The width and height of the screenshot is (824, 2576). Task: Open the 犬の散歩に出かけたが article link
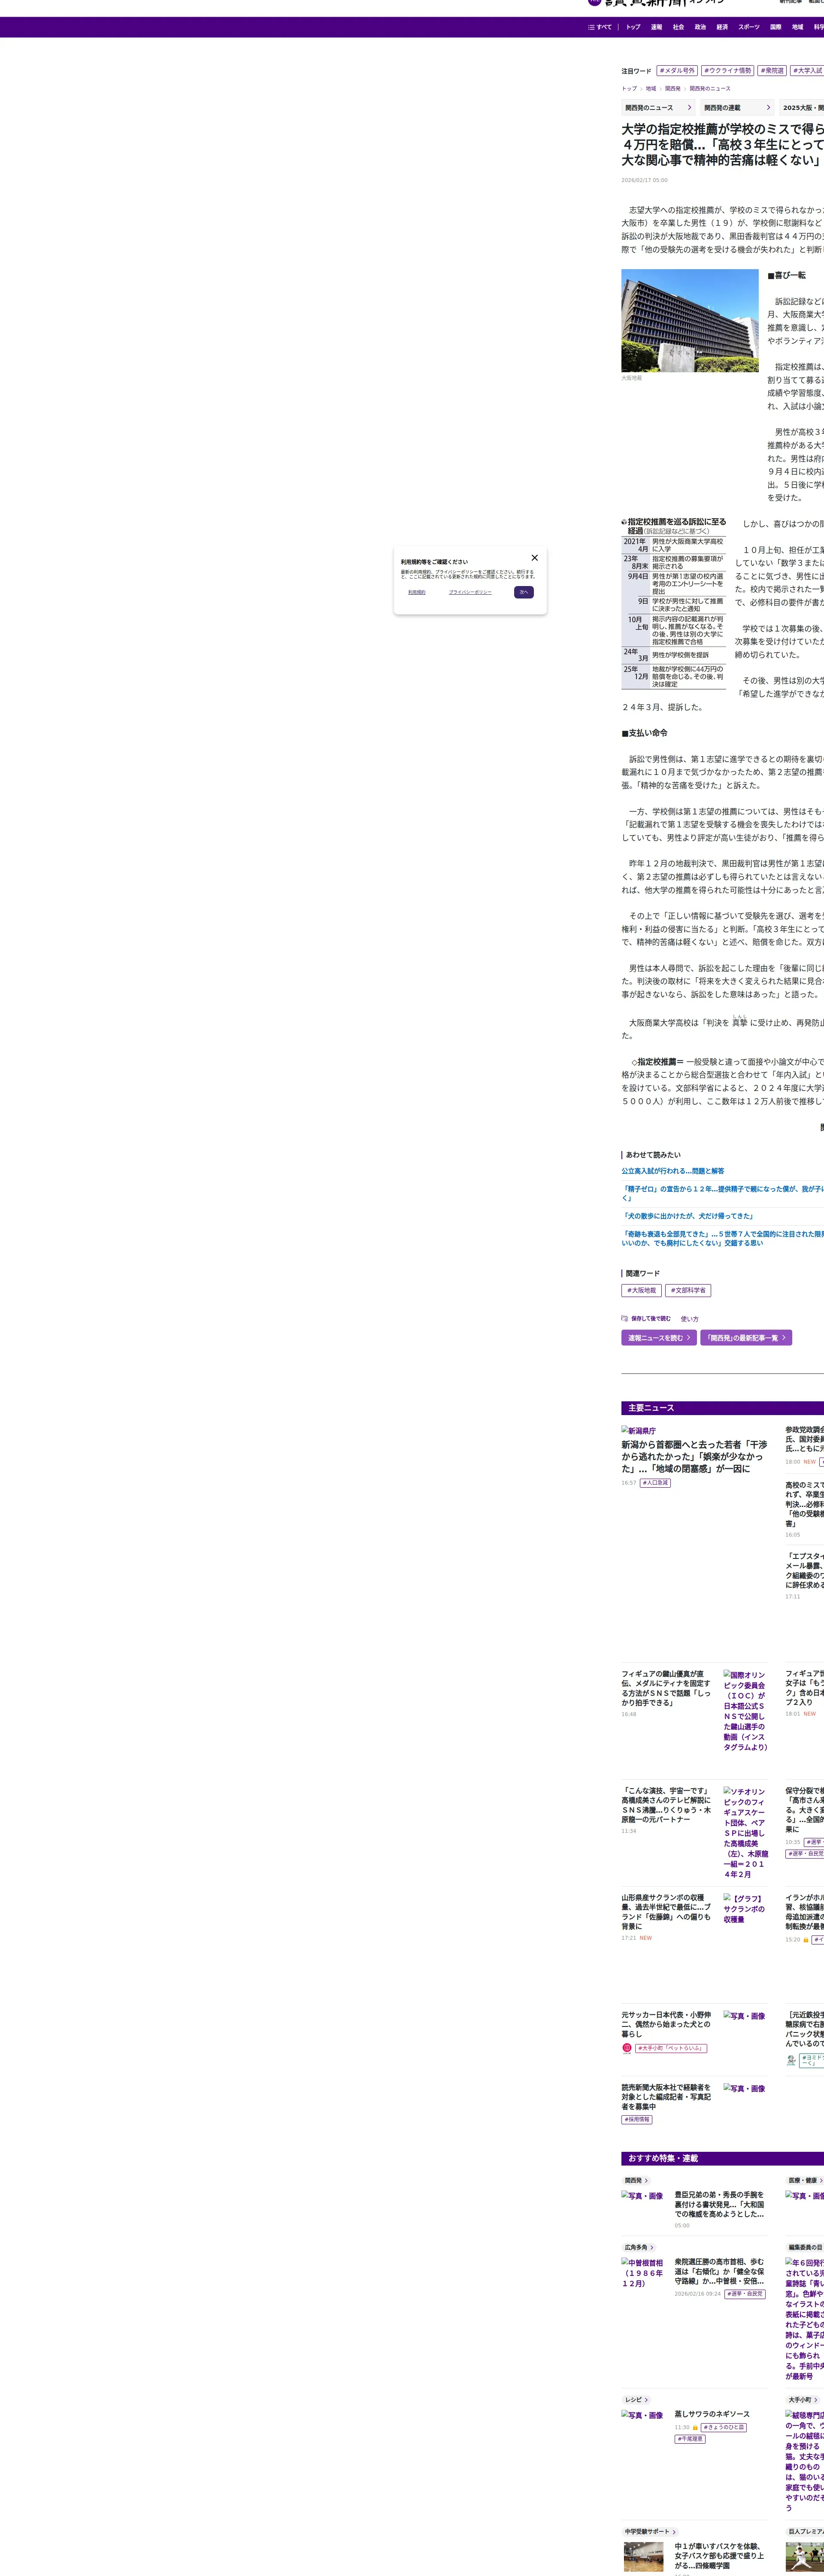(687, 1216)
